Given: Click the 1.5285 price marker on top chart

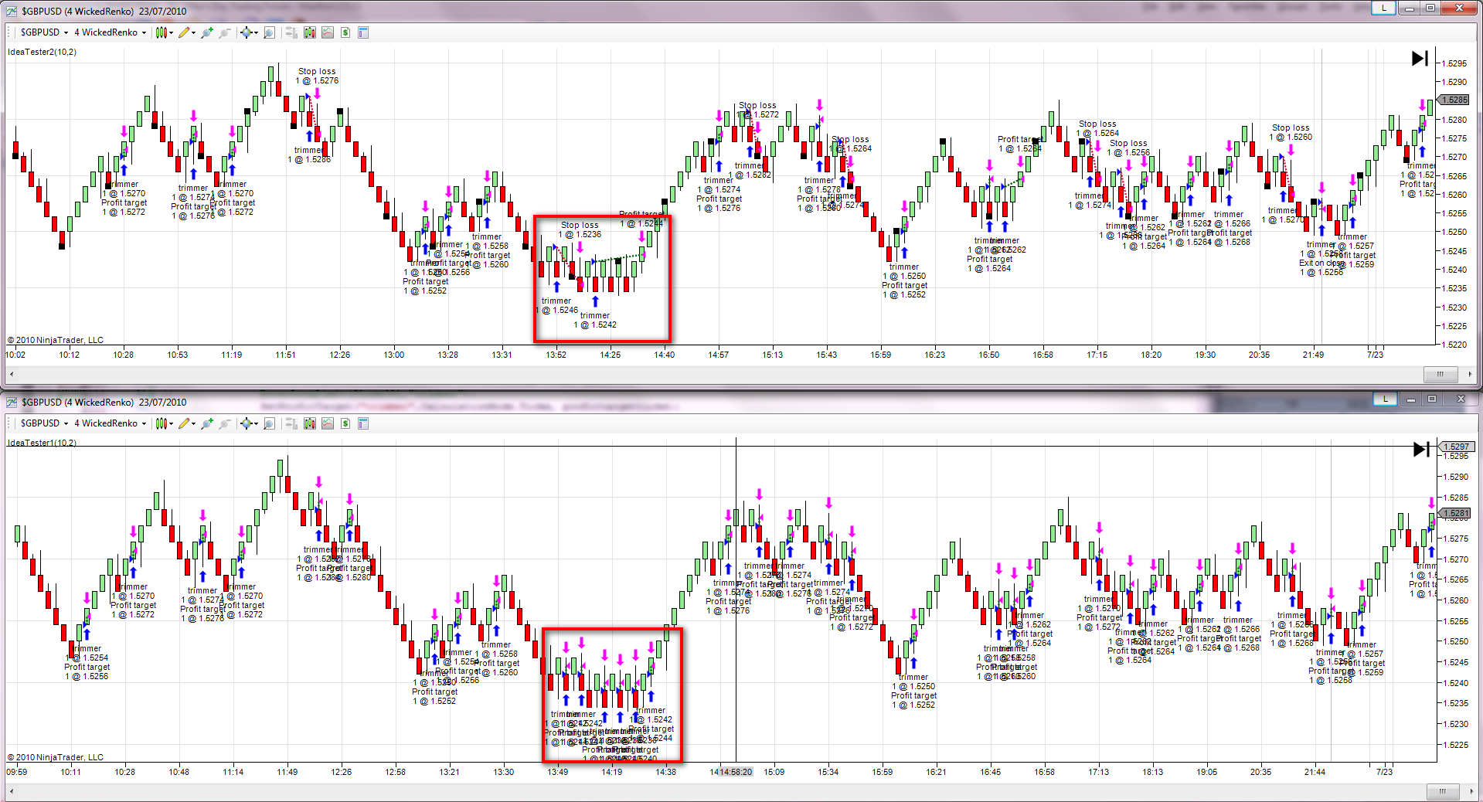Looking at the screenshot, I should pyautogui.click(x=1454, y=100).
